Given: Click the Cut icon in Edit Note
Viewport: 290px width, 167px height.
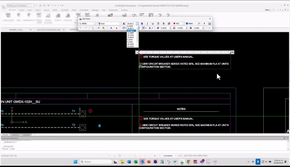Looking at the screenshot, I should (x=98, y=28).
